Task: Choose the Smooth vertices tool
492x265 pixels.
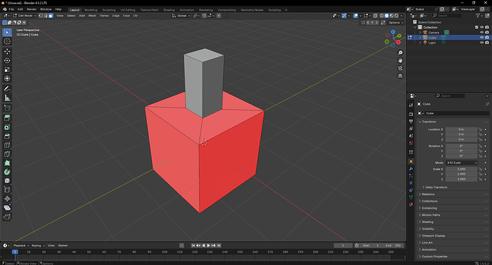Action: coord(7,181)
